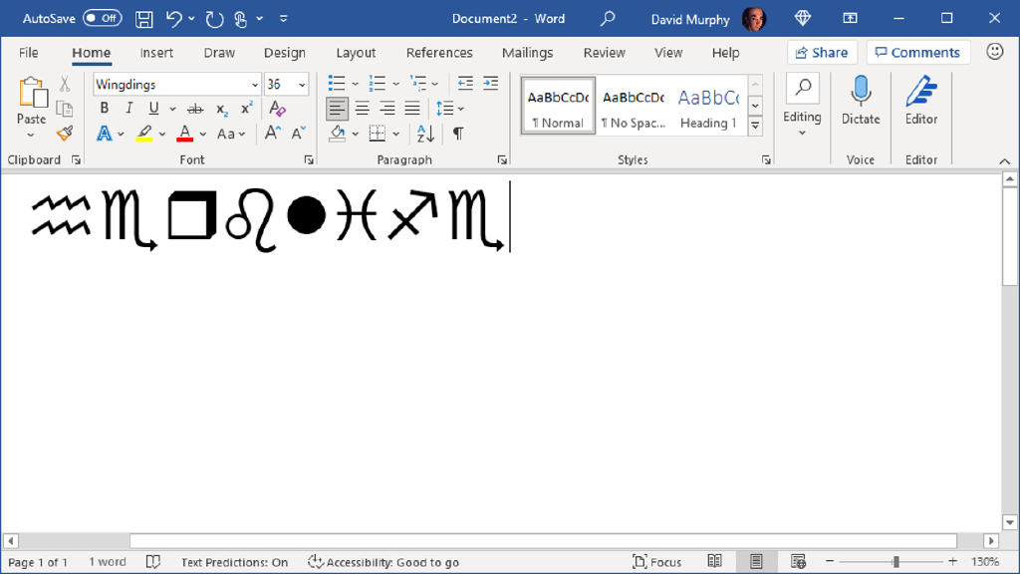Click the Save floppy disk icon
Screen dimensions: 1020x574
pyautogui.click(x=144, y=19)
